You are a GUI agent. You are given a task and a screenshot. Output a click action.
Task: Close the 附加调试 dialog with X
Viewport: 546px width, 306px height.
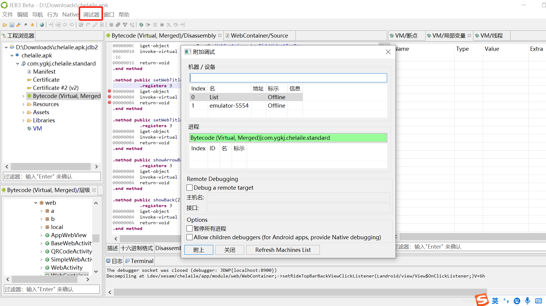(388, 52)
